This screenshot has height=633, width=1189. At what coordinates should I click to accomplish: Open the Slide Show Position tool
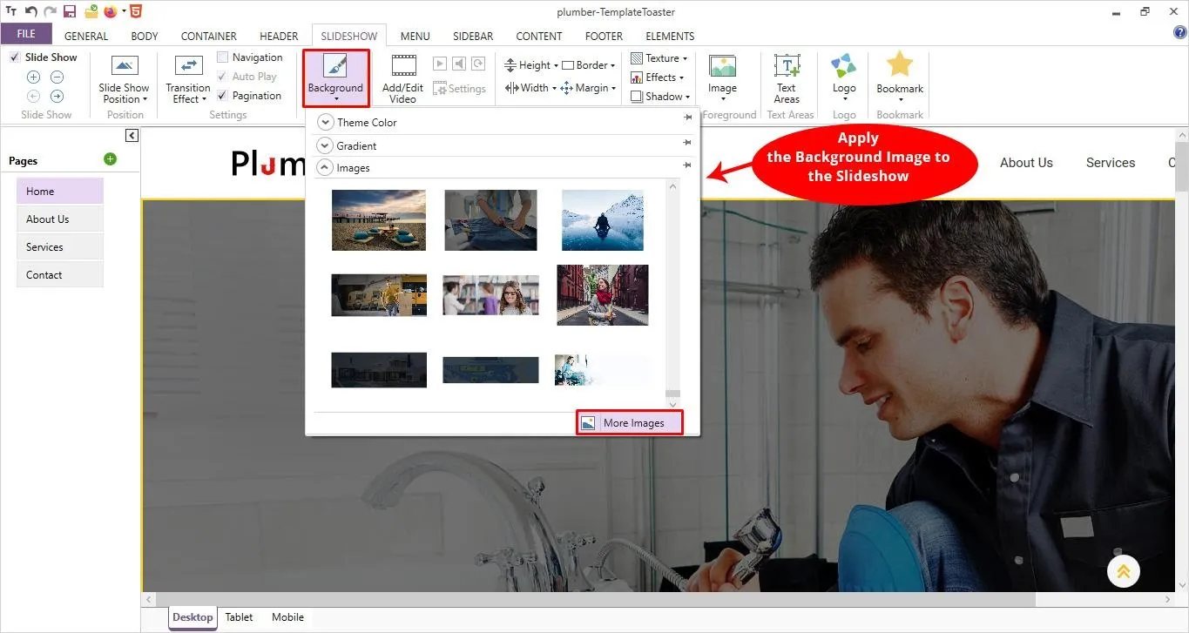pyautogui.click(x=125, y=78)
